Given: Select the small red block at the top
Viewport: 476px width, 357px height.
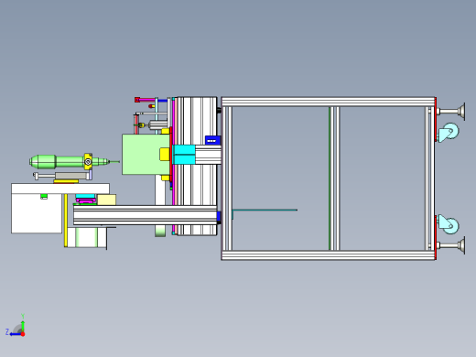Looking at the screenshot, I should tap(137, 100).
